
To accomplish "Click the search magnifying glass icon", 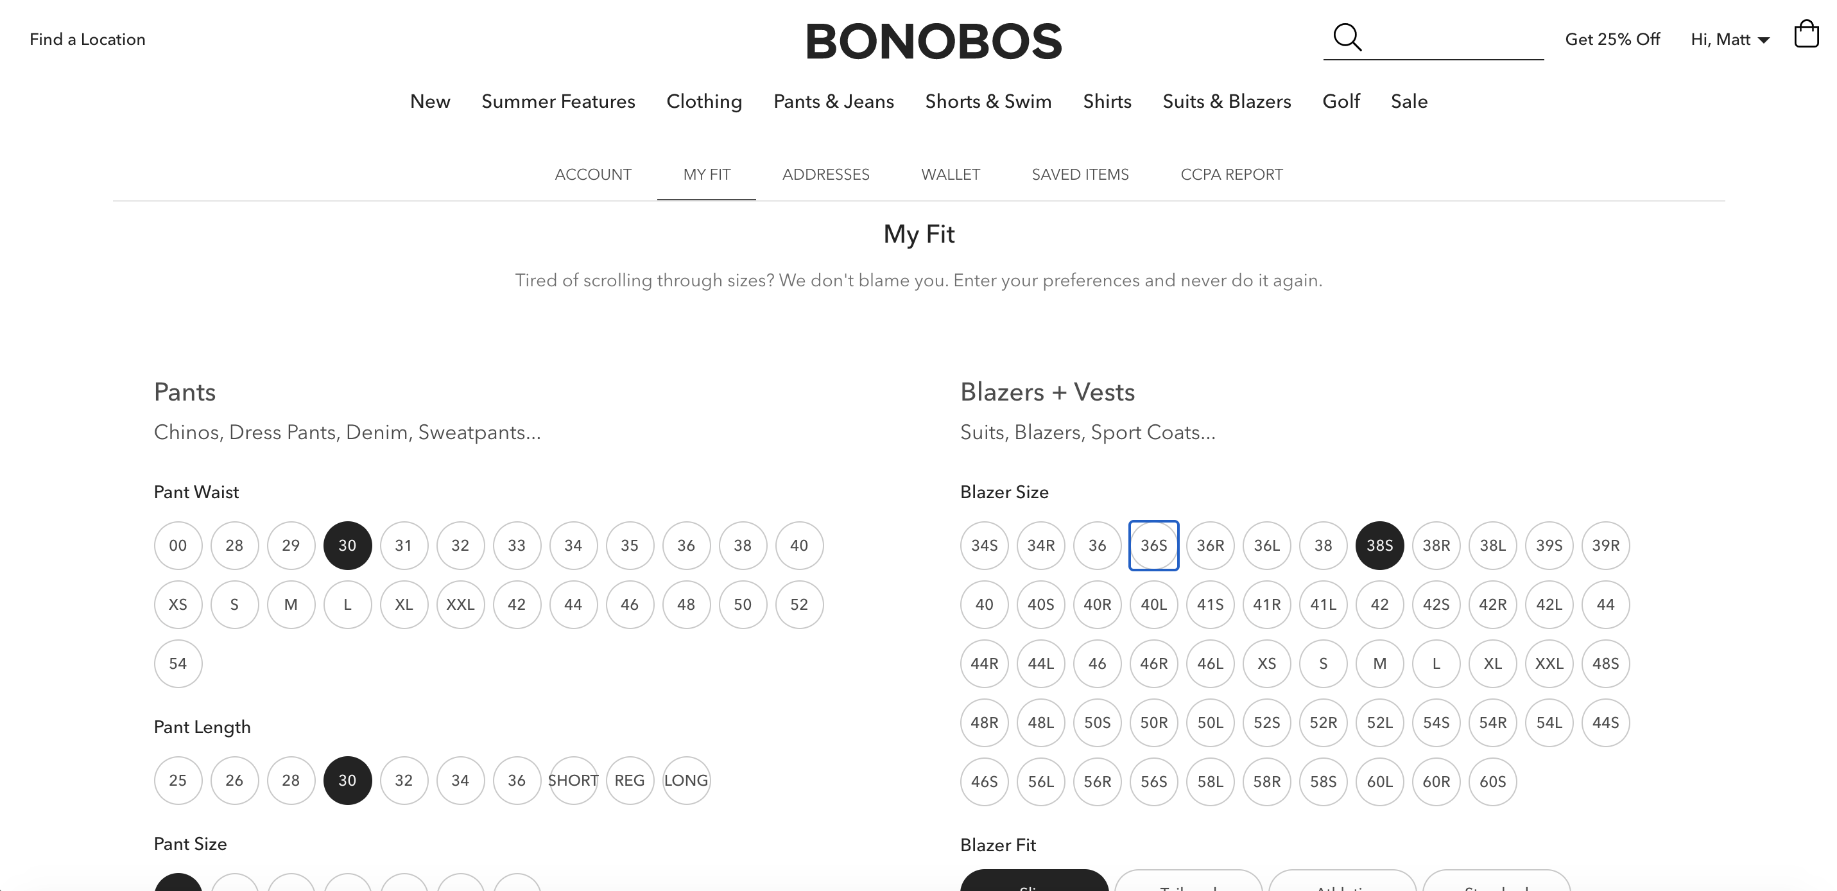I will [x=1347, y=38].
